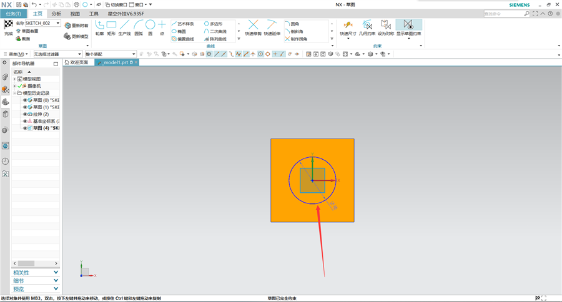This screenshot has height=302, width=562.
Task: Toggle 显示草图约束 display sketch constraints
Action: [x=408, y=27]
